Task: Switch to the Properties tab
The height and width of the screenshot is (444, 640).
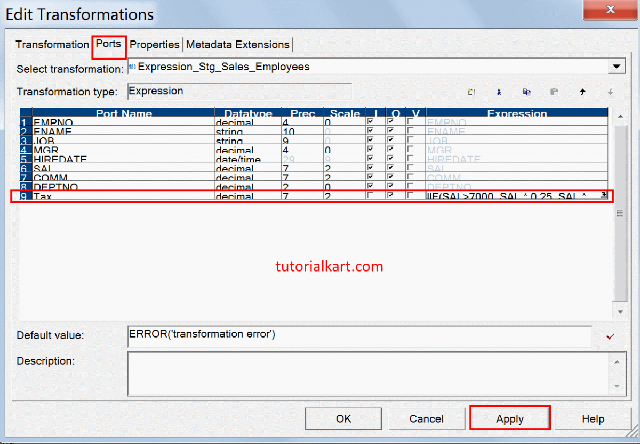Action: [x=154, y=45]
